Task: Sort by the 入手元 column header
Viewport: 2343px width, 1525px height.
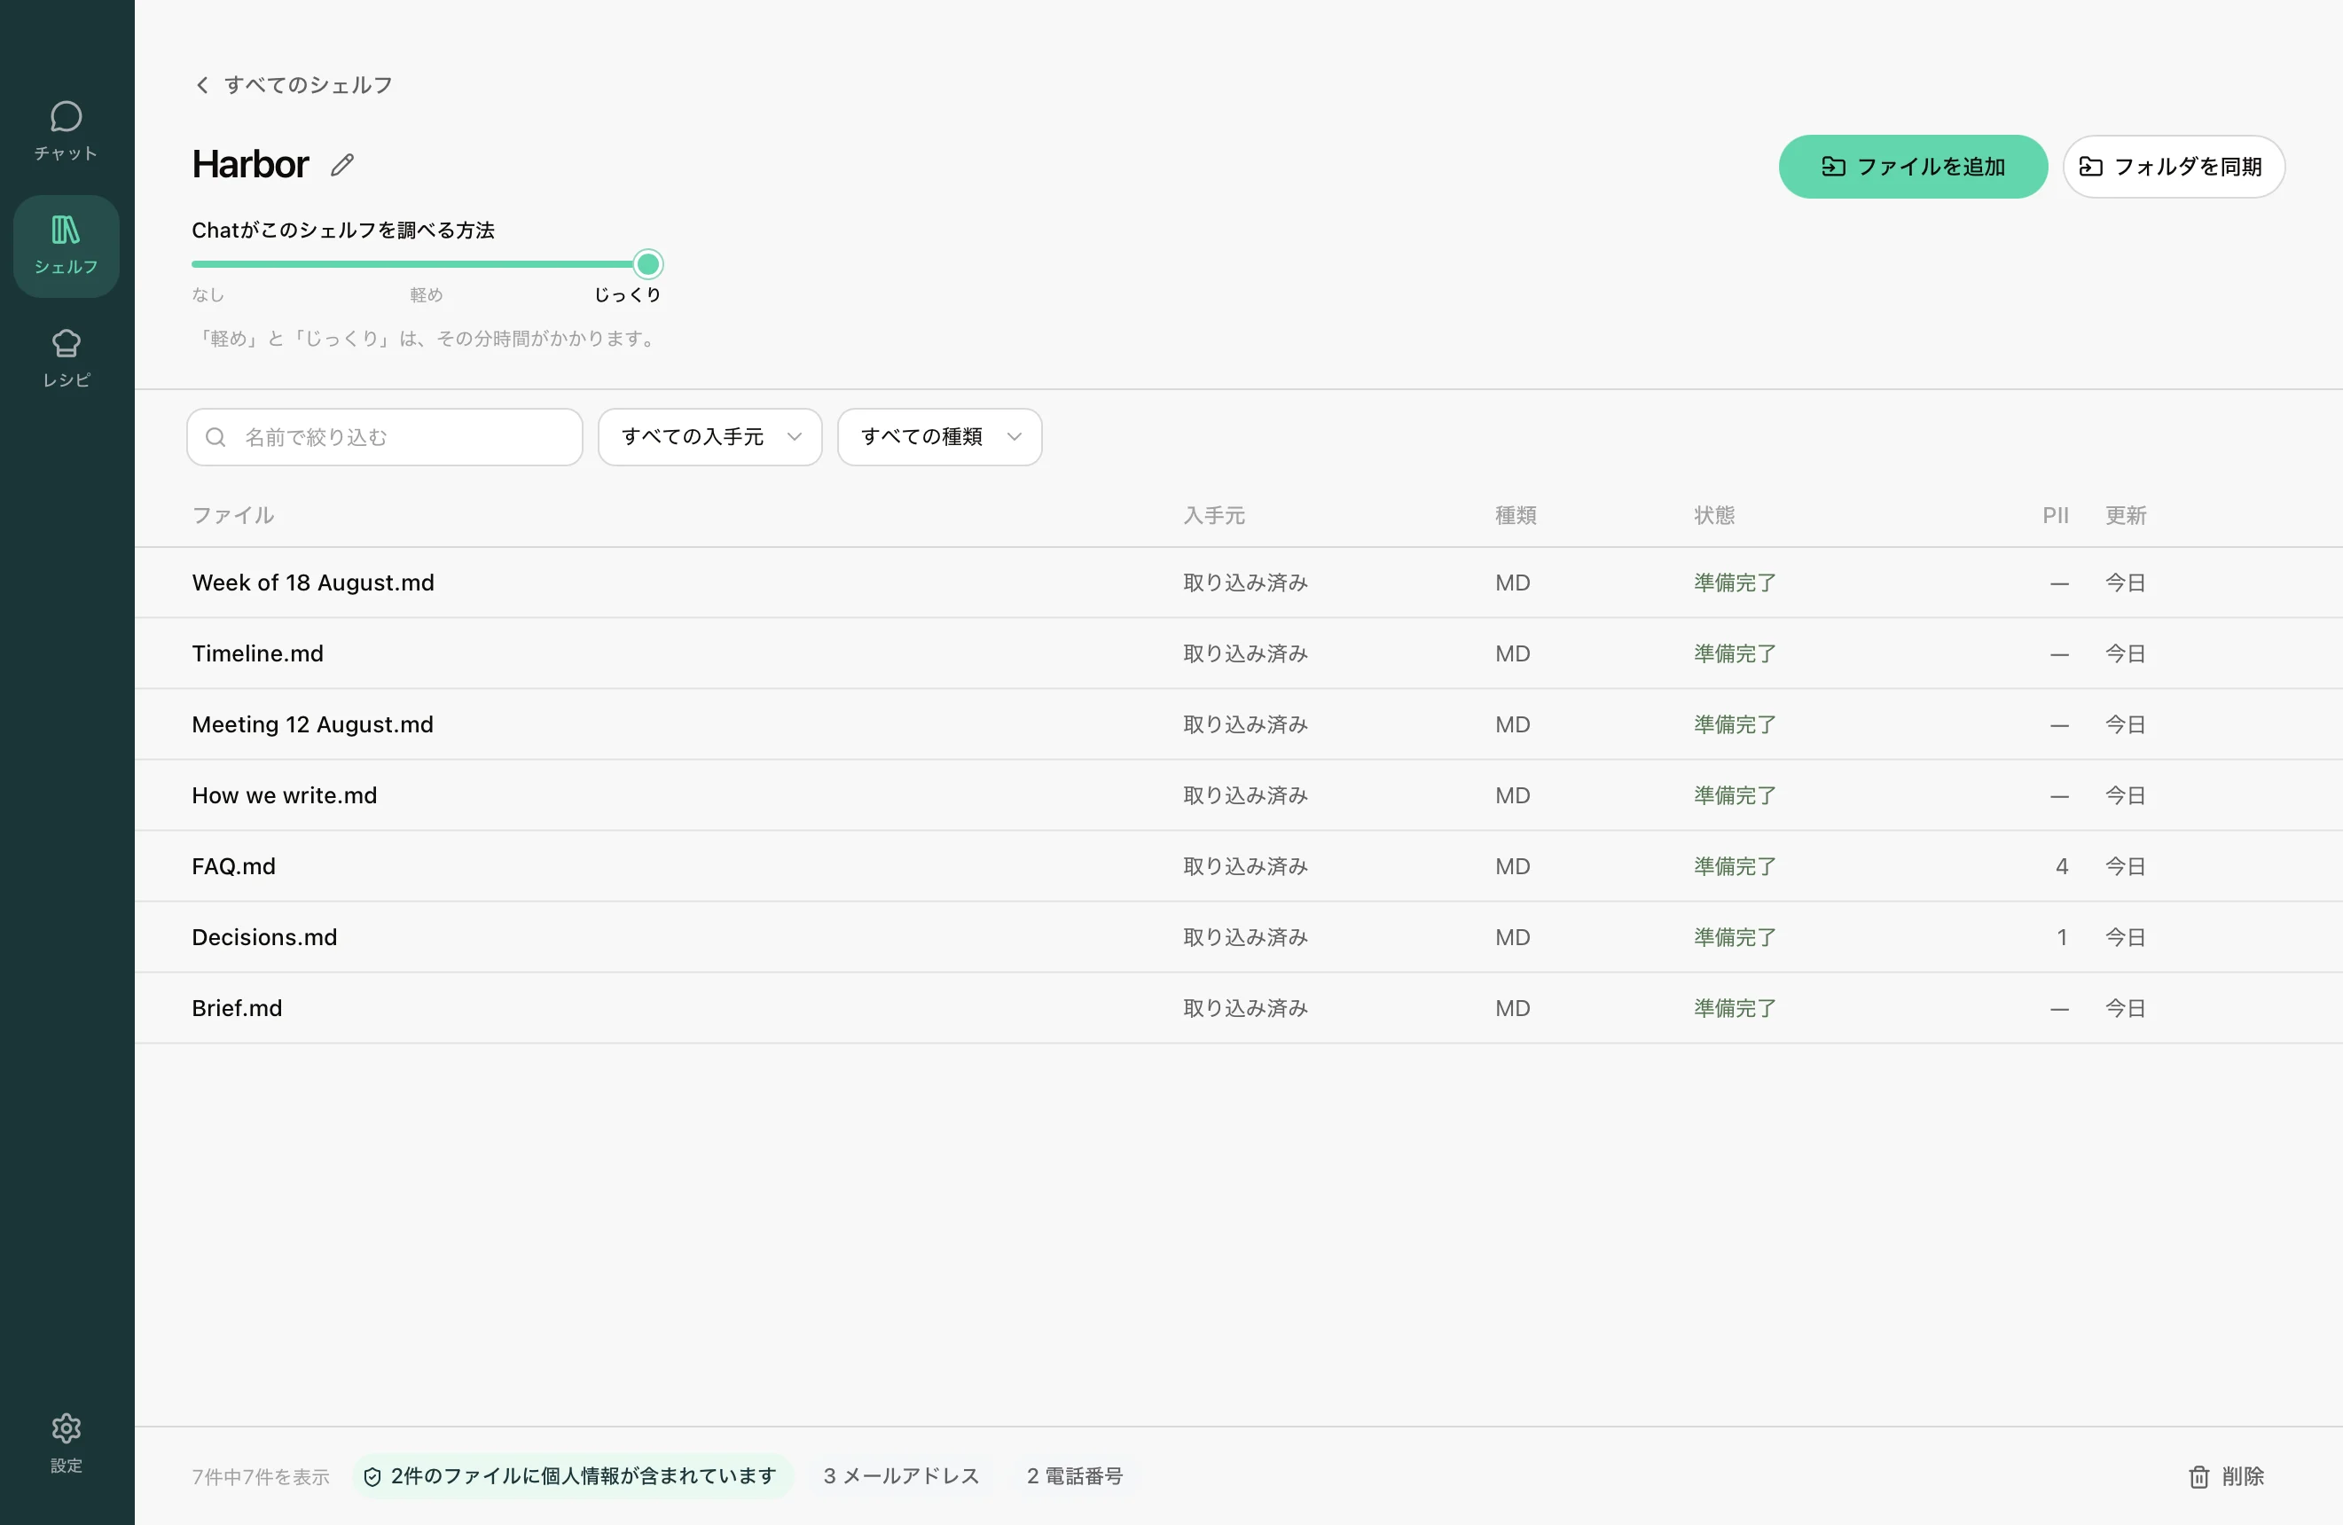Action: [x=1214, y=515]
